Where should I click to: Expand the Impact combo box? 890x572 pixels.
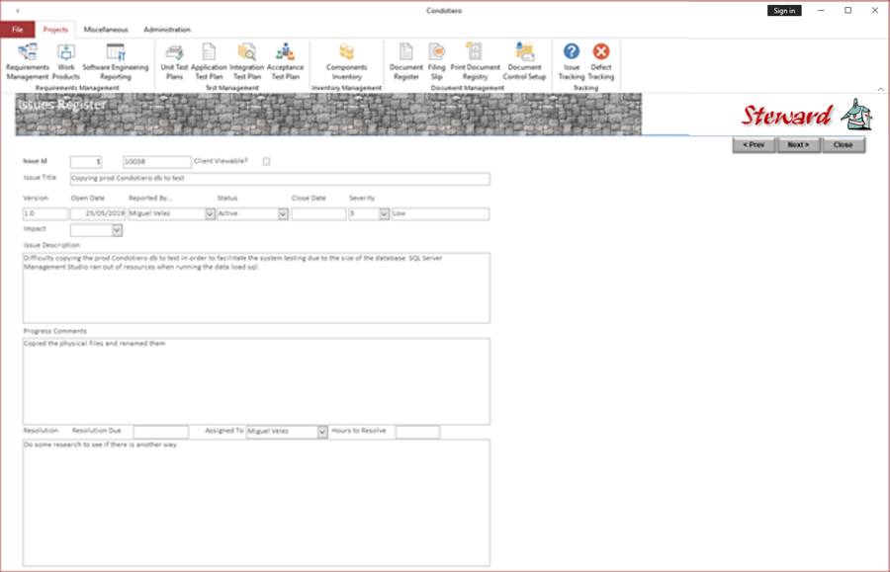[117, 230]
